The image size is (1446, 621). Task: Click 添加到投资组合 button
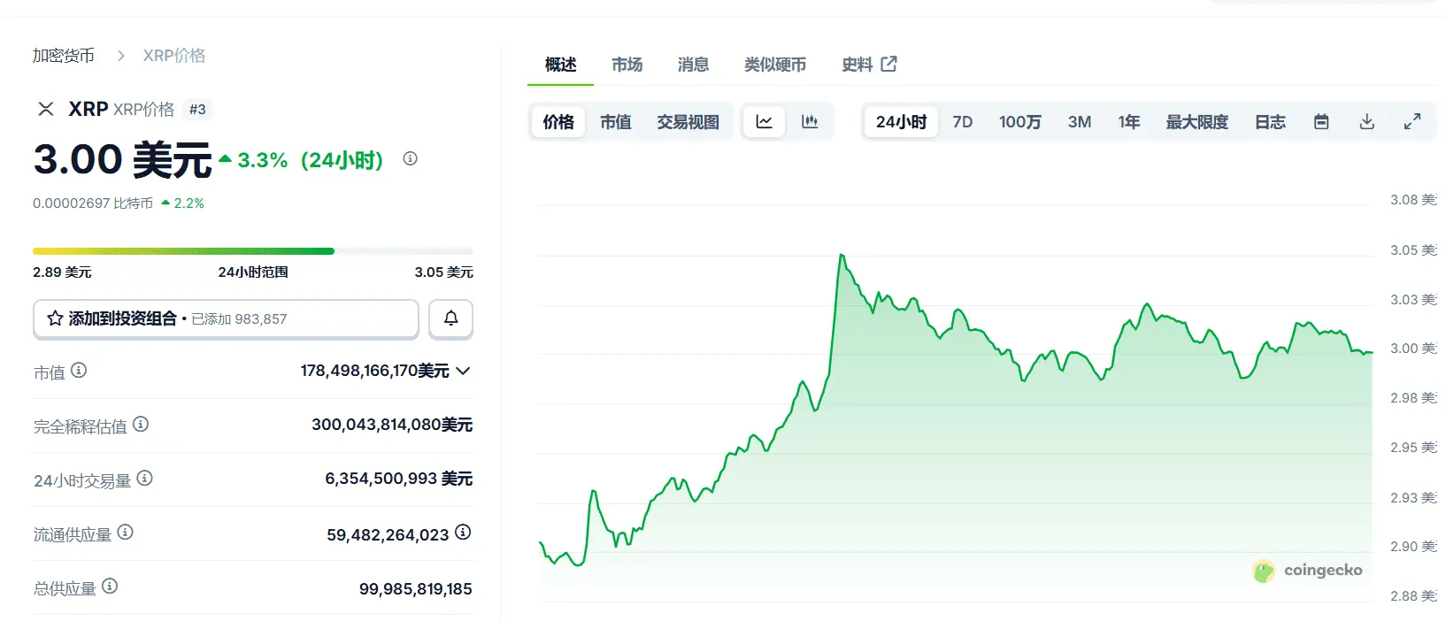pyautogui.click(x=226, y=318)
